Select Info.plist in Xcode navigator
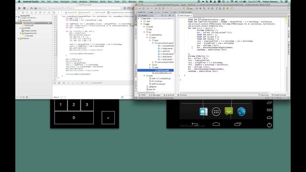 [x=29, y=36]
